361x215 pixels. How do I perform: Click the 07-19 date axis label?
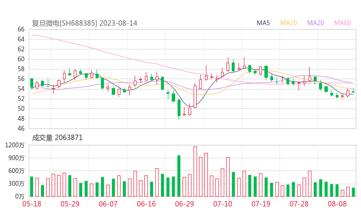(261, 204)
